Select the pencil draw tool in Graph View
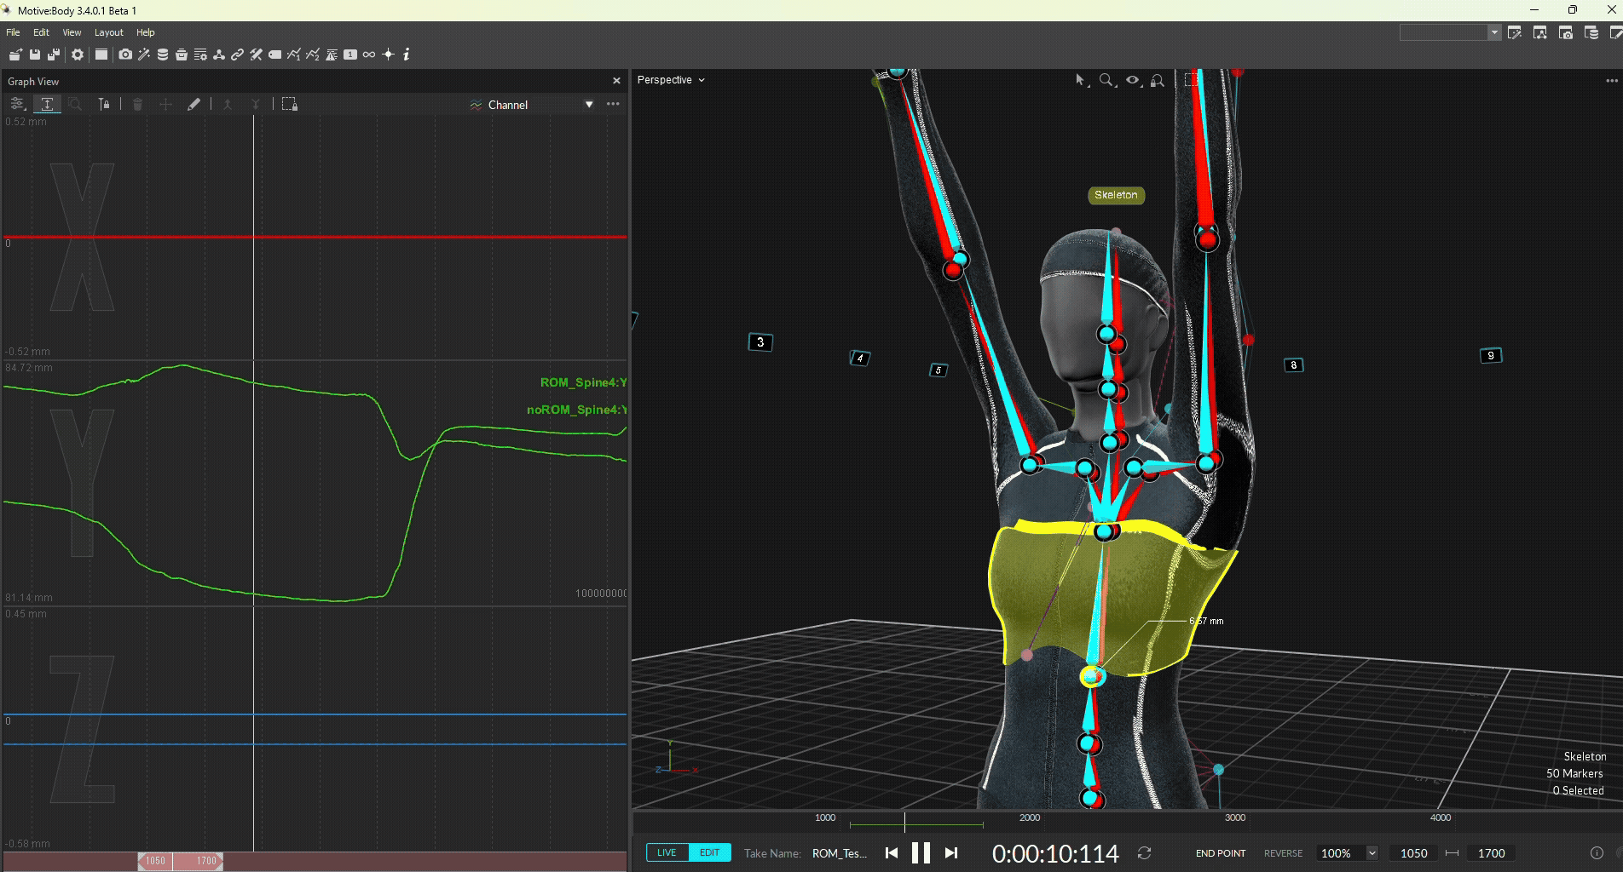 (193, 104)
